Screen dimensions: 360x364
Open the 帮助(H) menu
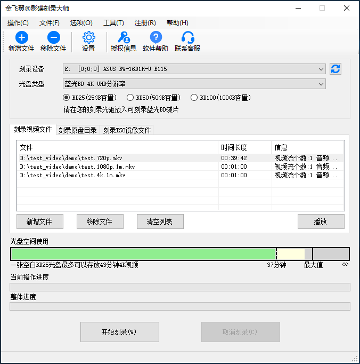point(177,23)
